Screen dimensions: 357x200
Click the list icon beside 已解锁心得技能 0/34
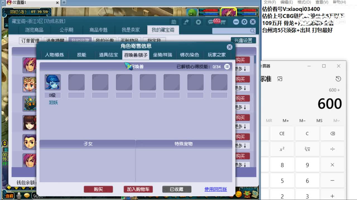click(227, 67)
